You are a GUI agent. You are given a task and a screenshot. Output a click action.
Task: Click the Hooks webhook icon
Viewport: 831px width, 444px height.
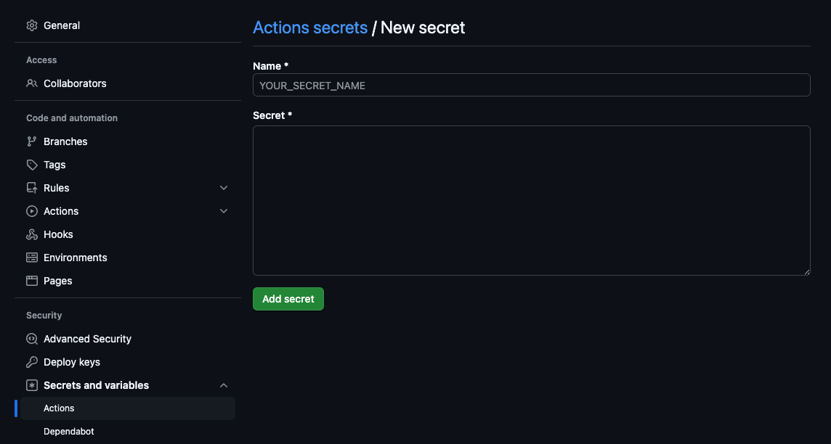coord(32,234)
